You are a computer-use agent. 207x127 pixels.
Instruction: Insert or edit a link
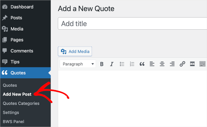point(182,64)
